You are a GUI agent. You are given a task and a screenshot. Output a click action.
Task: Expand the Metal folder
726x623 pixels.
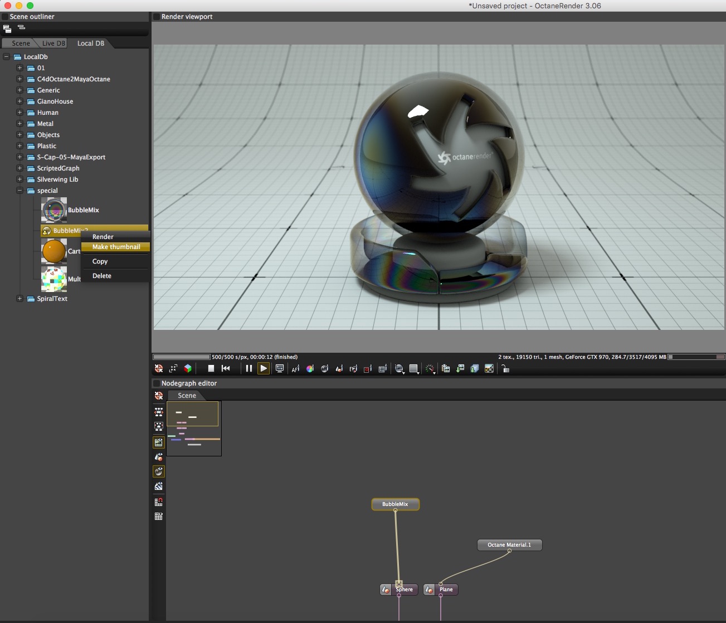click(20, 124)
